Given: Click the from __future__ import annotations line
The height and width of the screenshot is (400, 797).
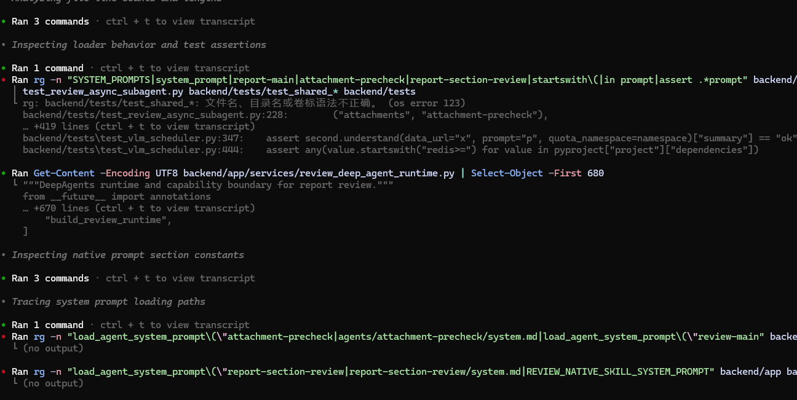Looking at the screenshot, I should [x=117, y=197].
